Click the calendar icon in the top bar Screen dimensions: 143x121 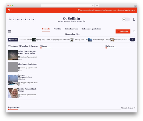pyautogui.click(x=9, y=10)
